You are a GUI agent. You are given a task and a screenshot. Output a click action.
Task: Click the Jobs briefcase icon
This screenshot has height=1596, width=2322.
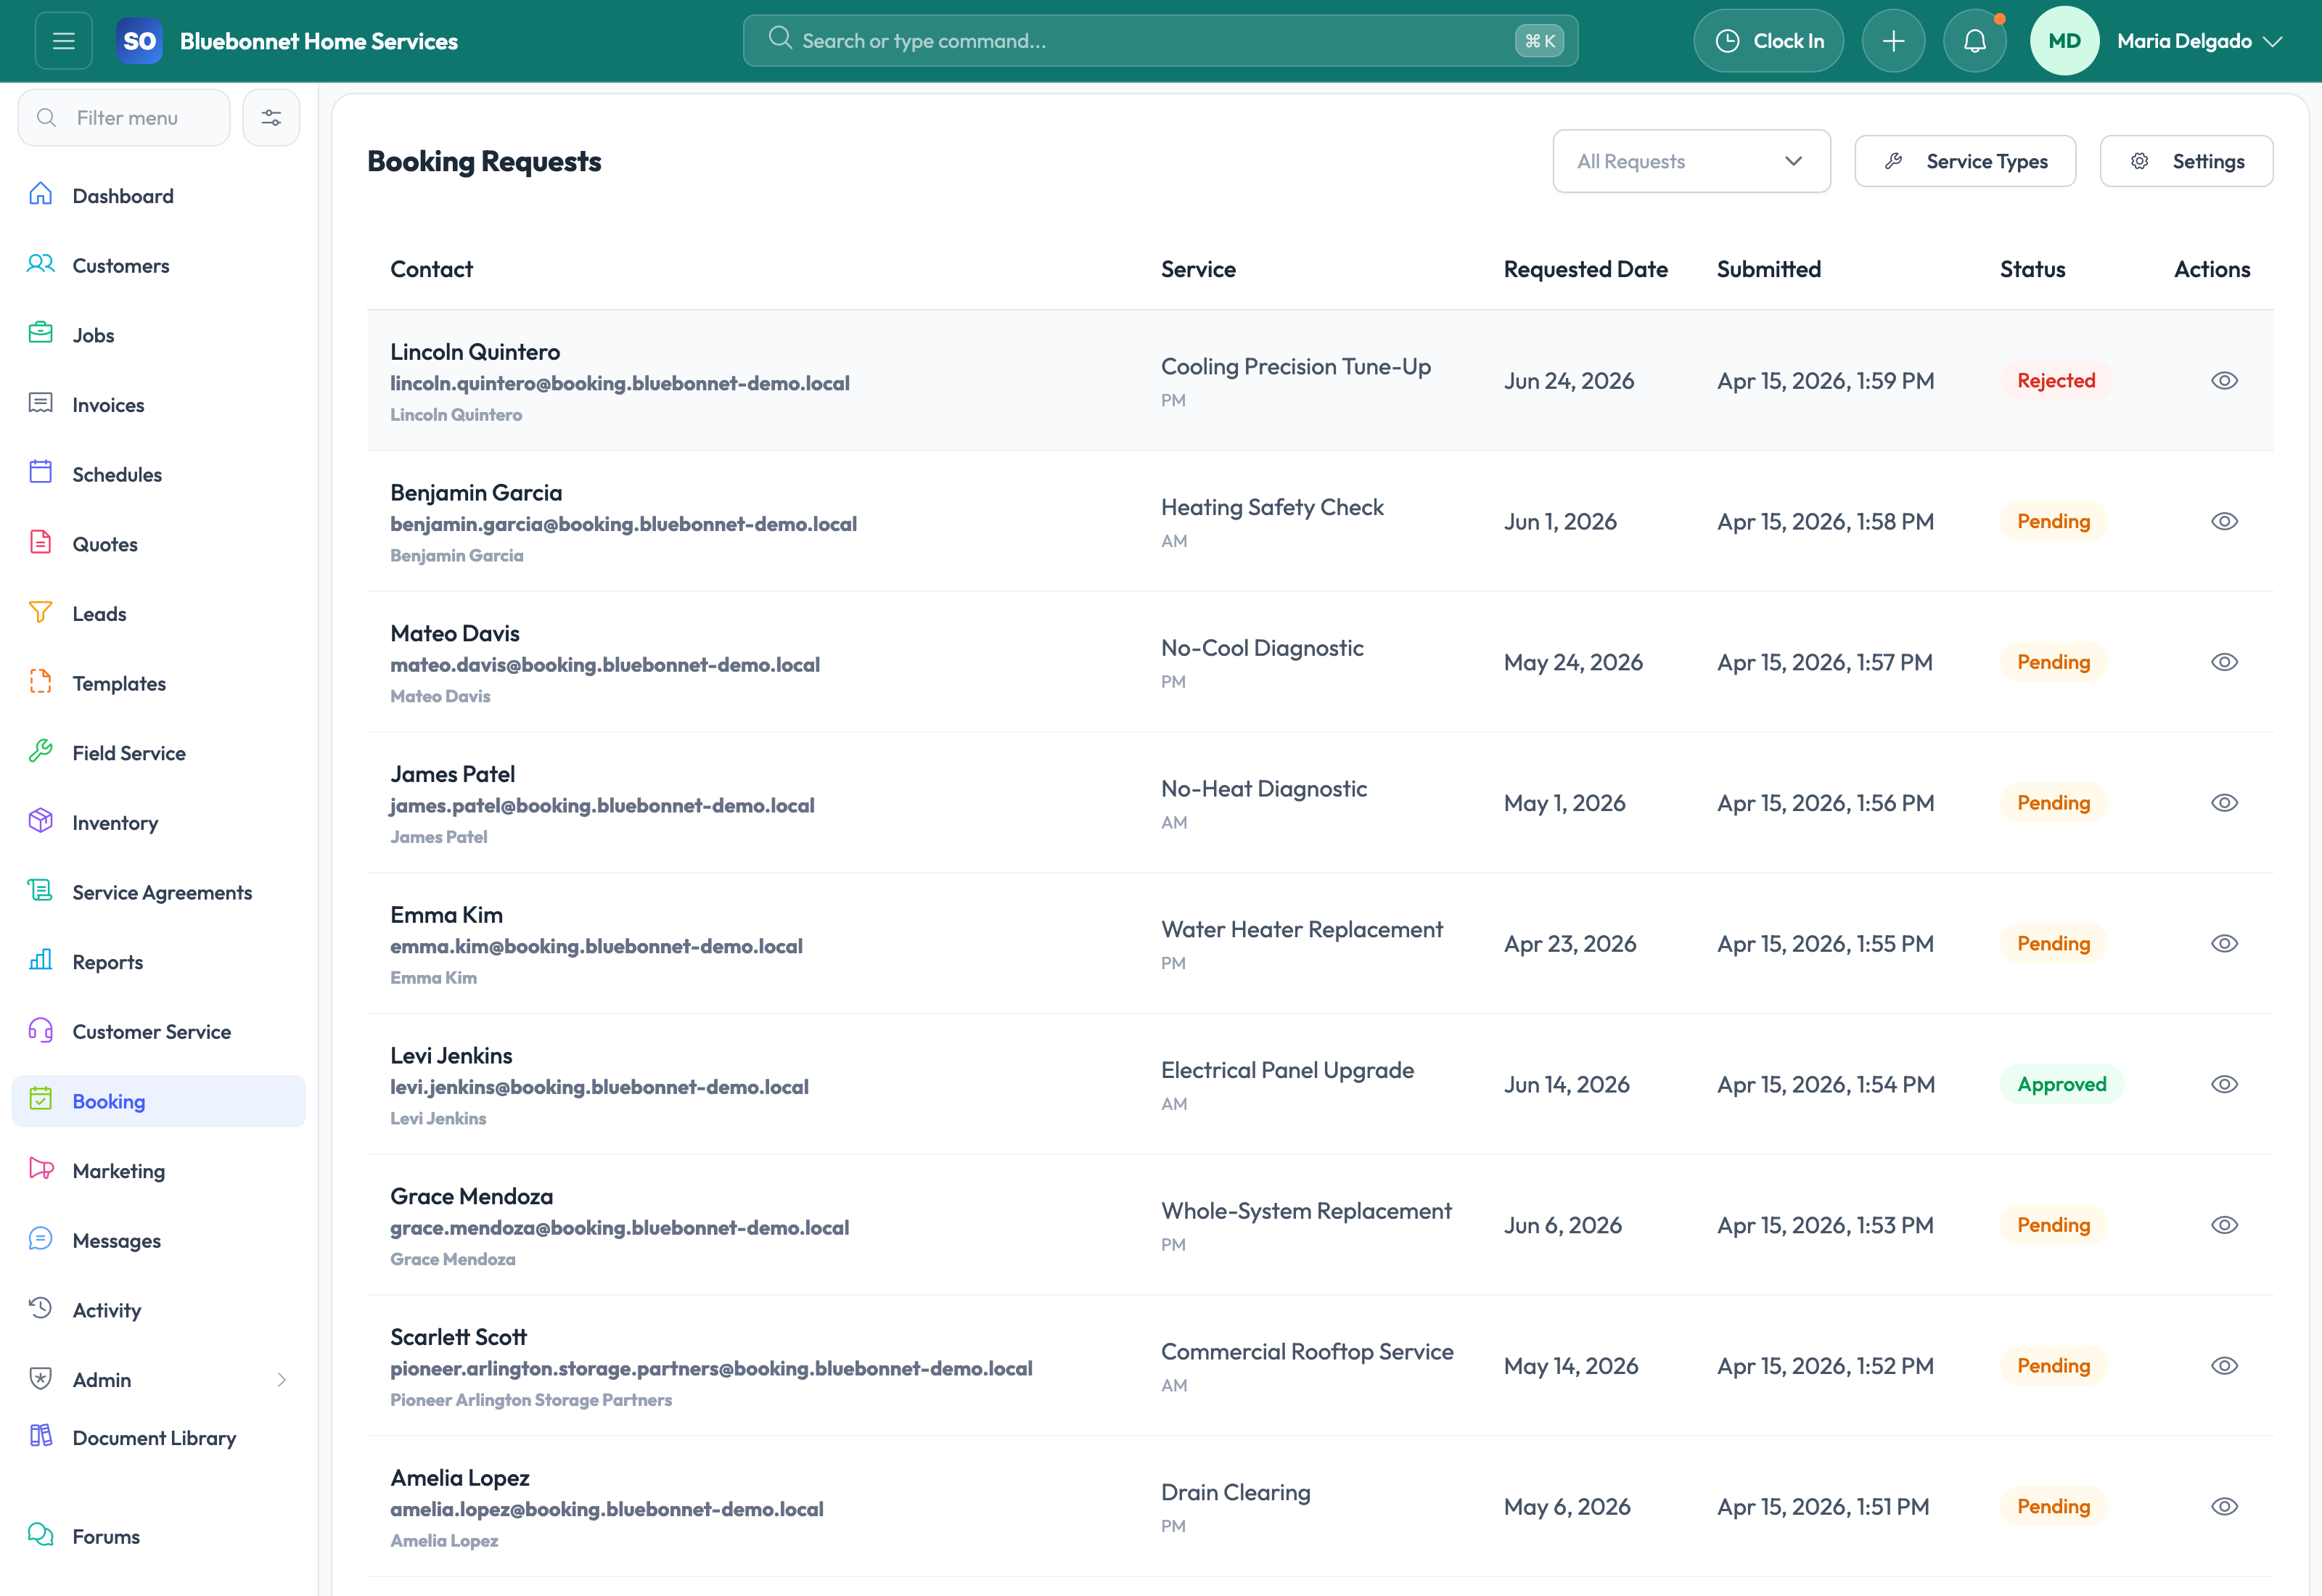tap(40, 333)
